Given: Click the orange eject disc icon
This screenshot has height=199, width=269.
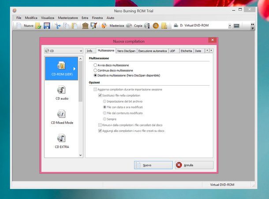Looking at the screenshot, I should click(x=156, y=26).
